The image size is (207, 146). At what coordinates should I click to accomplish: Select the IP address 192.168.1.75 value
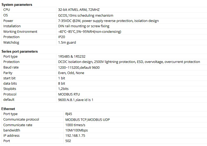click(75, 136)
